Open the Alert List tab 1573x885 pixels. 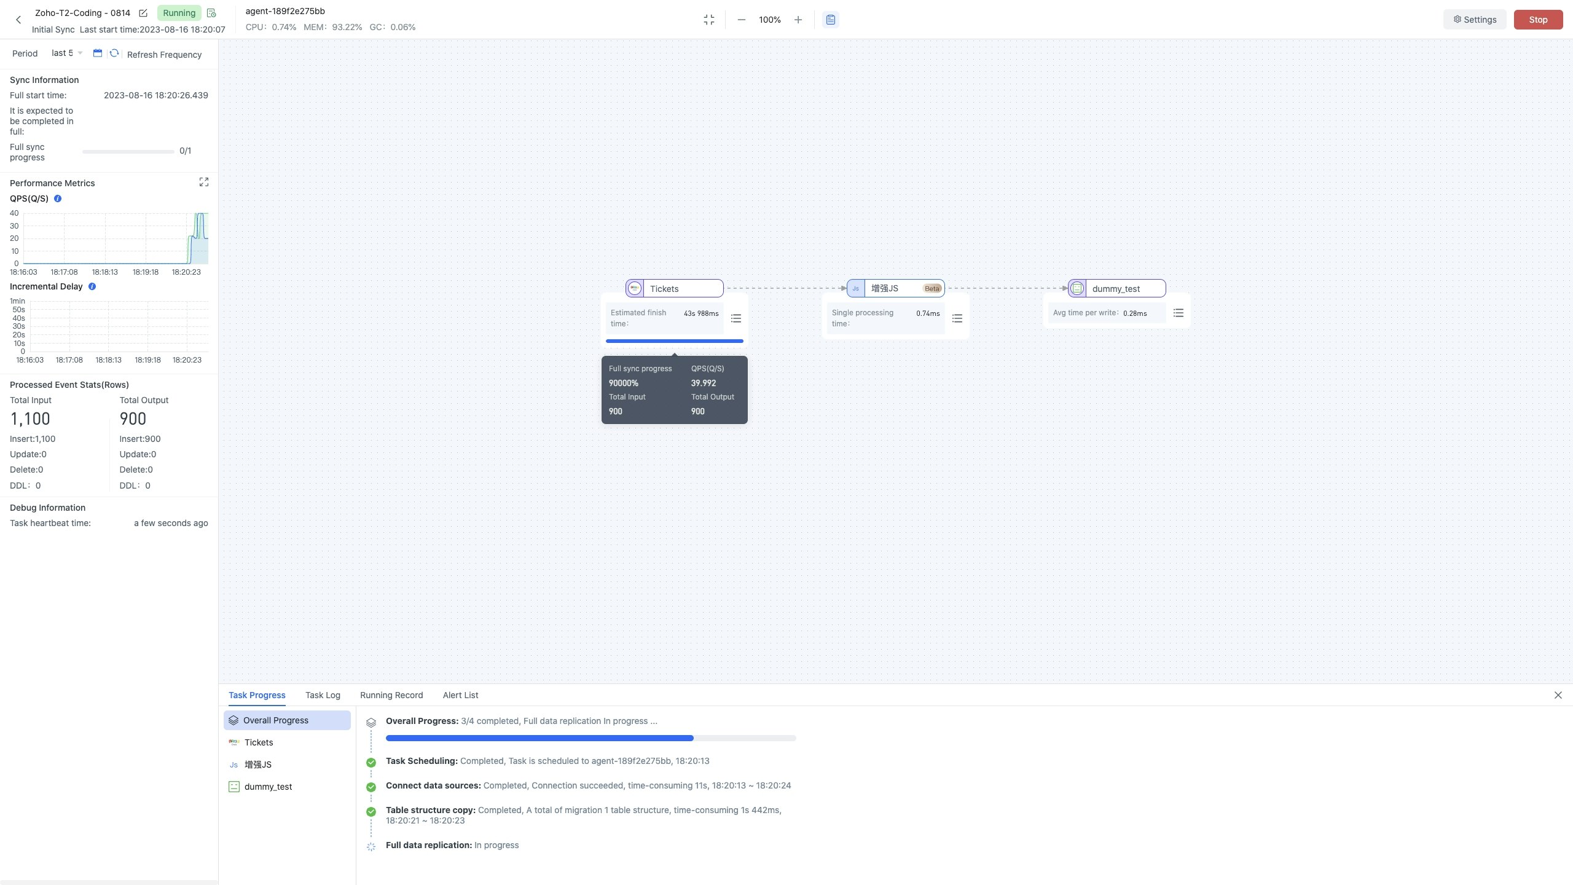[x=460, y=695]
